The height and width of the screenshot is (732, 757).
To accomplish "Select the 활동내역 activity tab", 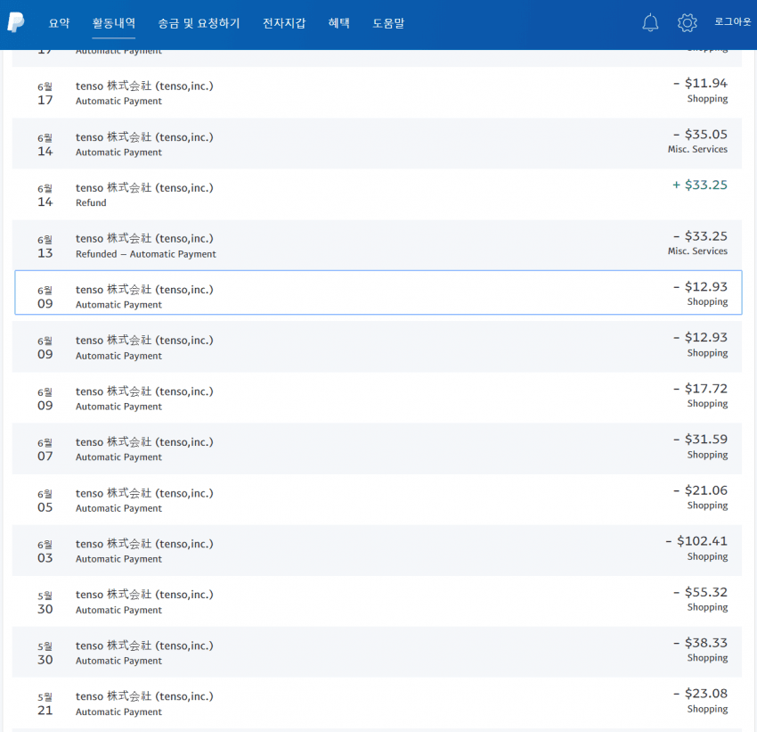I will 113,22.
